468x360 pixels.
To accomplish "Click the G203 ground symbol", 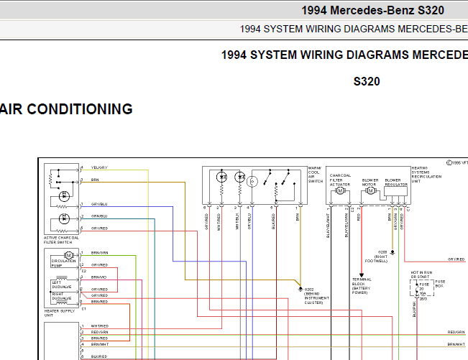I will pyautogui.click(x=393, y=253).
